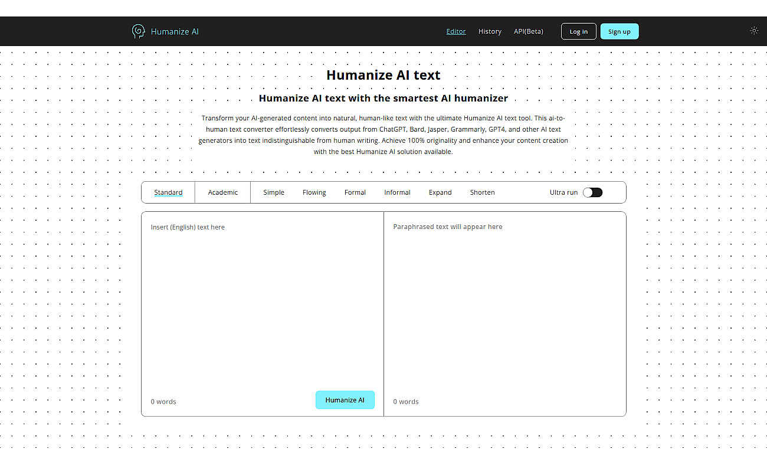This screenshot has width=767, height=465.
Task: Pick the Informal rewriting mode
Action: (397, 192)
